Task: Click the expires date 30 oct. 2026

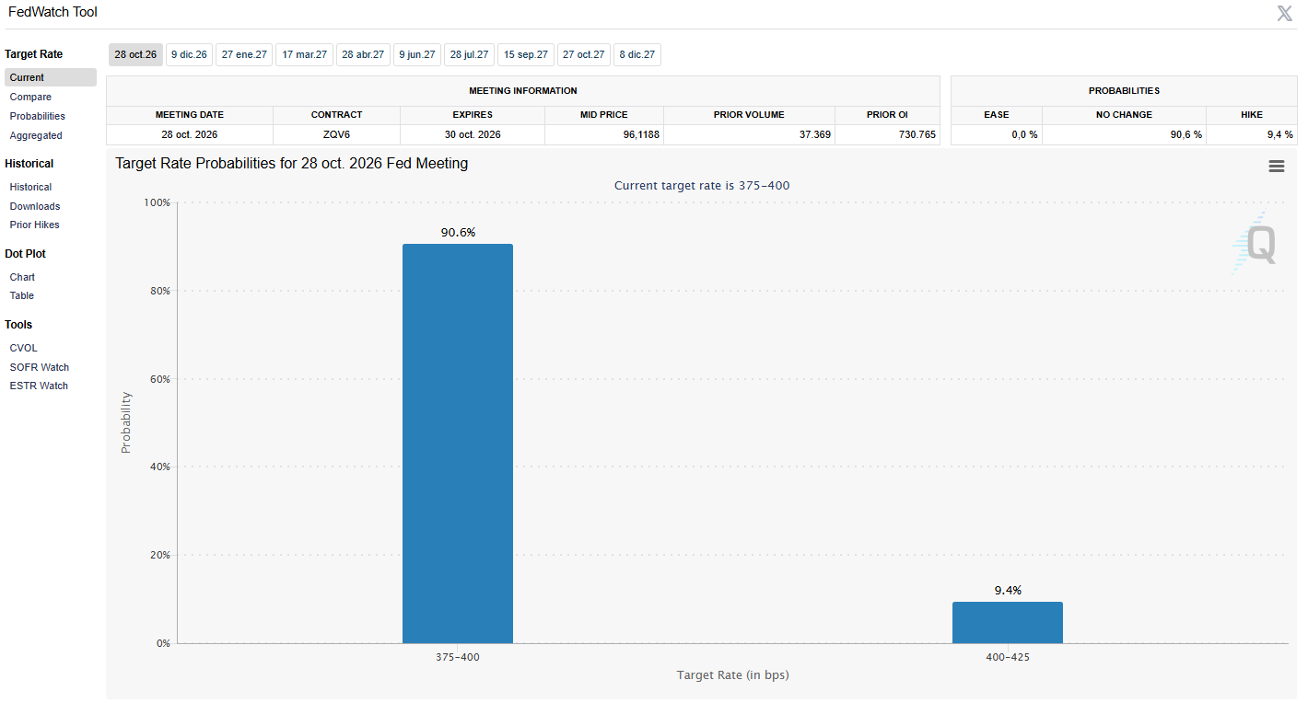Action: pos(473,134)
